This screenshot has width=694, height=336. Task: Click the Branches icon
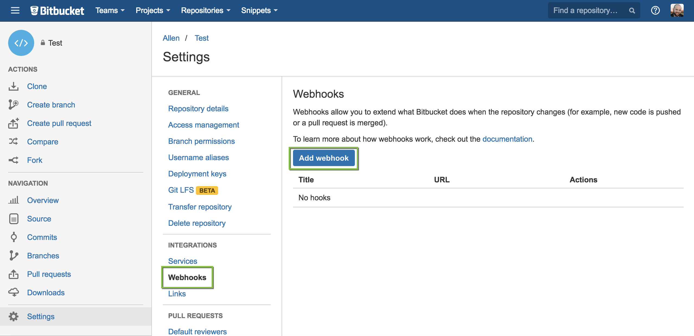click(14, 255)
